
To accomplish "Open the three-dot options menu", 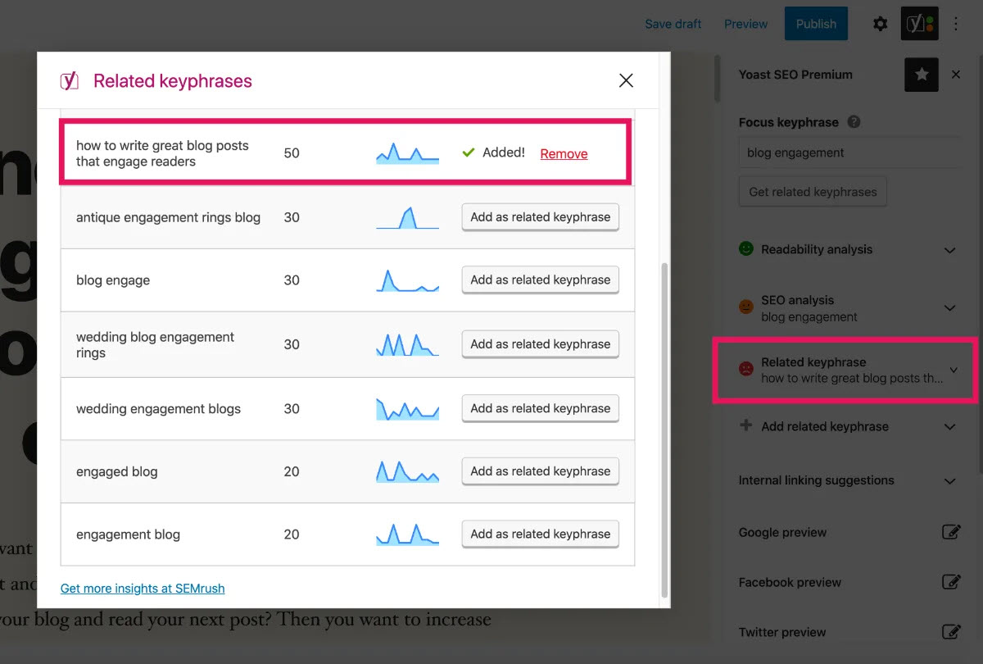I will pyautogui.click(x=956, y=24).
